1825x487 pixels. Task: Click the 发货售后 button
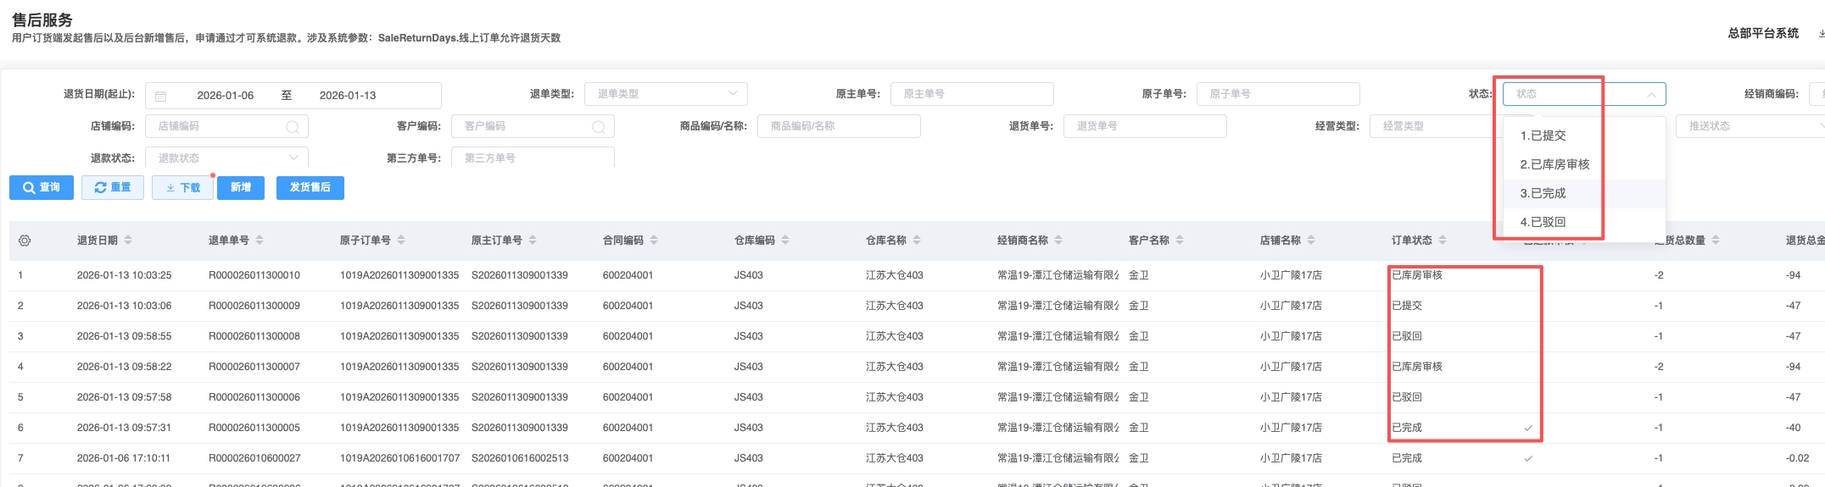coord(310,187)
